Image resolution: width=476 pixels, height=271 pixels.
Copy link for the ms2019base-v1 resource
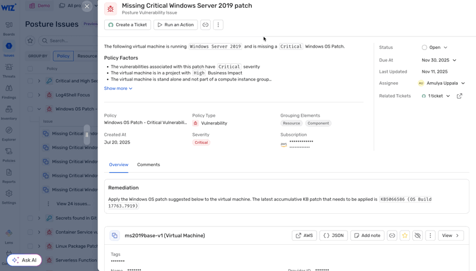coord(392,236)
